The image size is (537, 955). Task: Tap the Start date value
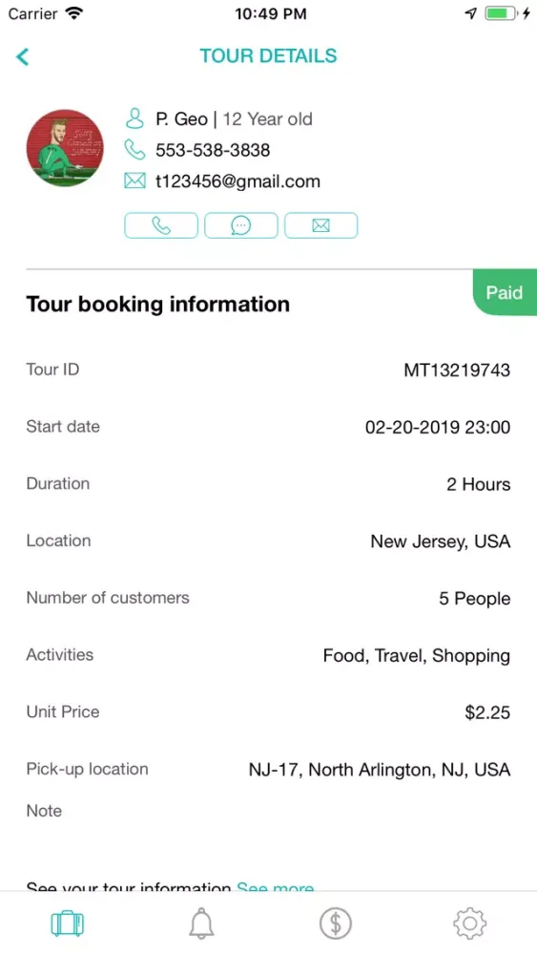438,427
